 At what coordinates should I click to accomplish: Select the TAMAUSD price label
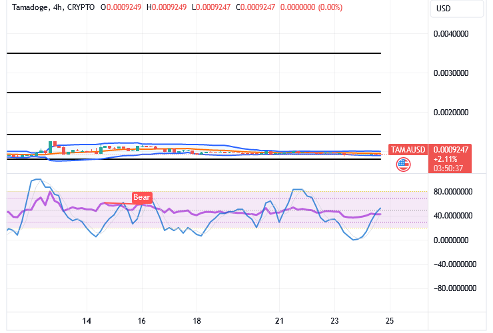tap(408, 150)
